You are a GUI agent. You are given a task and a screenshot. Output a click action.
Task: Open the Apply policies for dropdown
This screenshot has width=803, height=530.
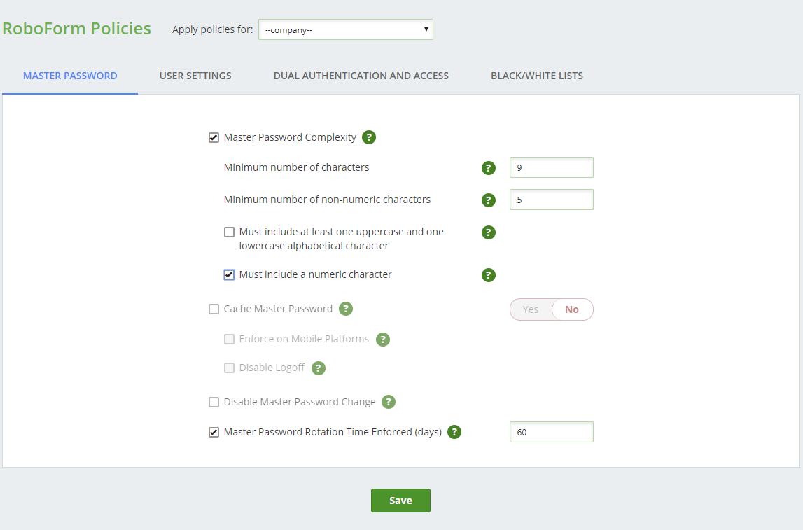click(x=346, y=29)
